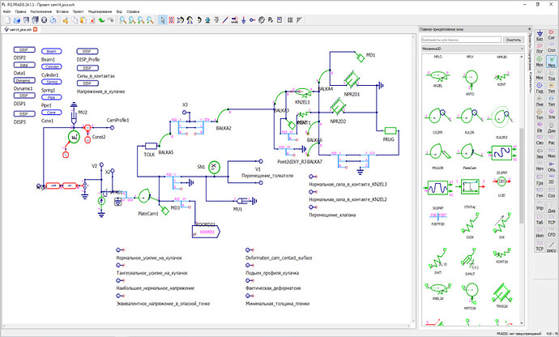Screen dimensions: 559x337
Task: Click the green undo arrow icon
Action: (101, 20)
